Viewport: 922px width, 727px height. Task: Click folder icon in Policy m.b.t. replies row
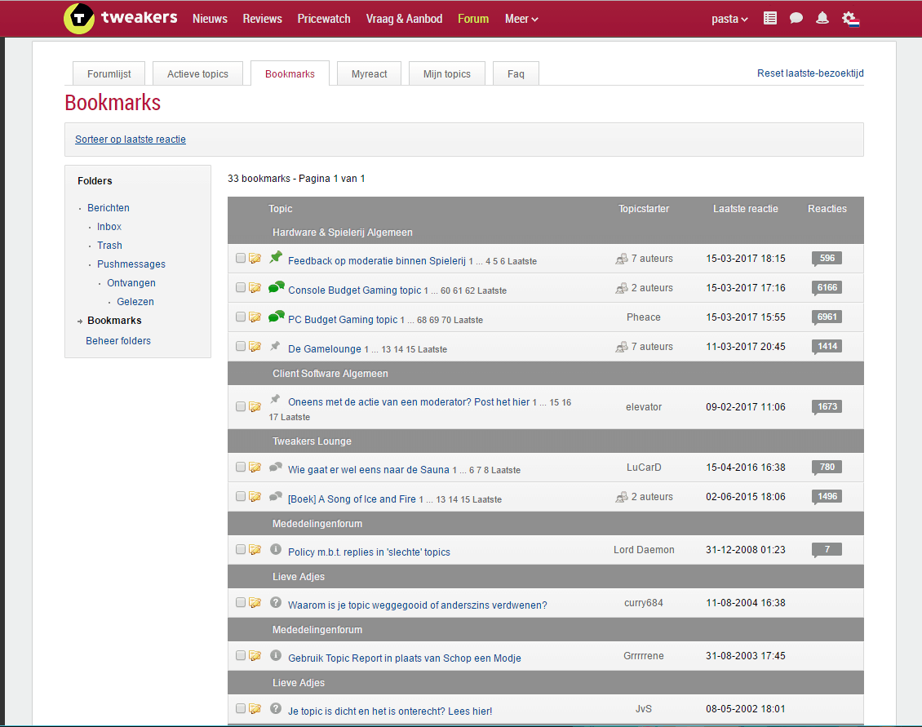coord(255,549)
